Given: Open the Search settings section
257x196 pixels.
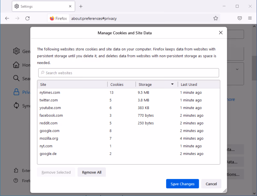Looking at the screenshot, I should (x=16, y=78).
